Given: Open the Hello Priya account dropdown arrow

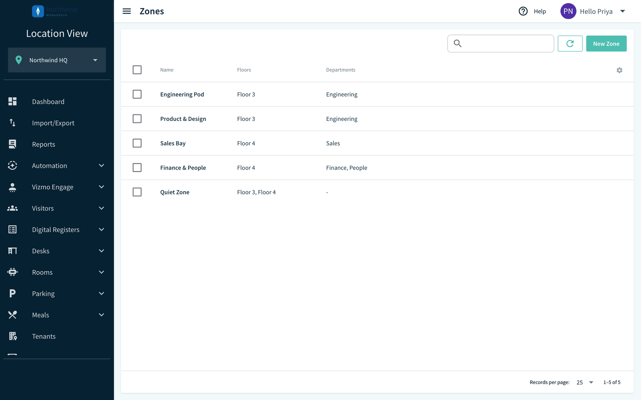Looking at the screenshot, I should coord(623,11).
